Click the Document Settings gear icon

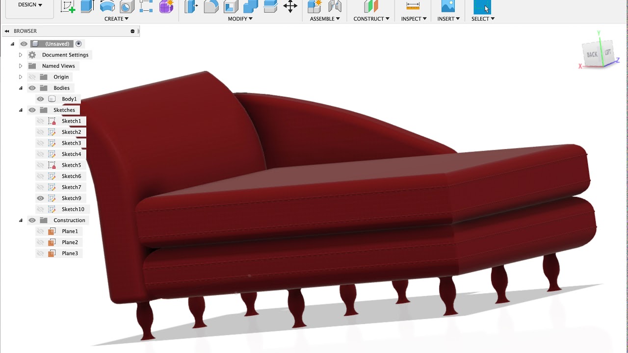[x=32, y=55]
